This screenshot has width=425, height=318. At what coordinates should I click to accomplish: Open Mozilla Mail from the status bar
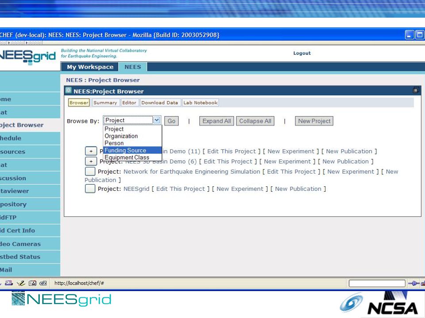point(9,283)
